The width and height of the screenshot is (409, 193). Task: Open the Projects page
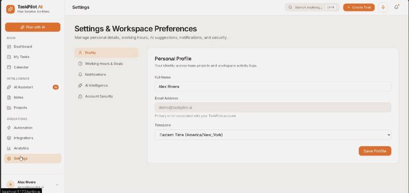(32, 108)
